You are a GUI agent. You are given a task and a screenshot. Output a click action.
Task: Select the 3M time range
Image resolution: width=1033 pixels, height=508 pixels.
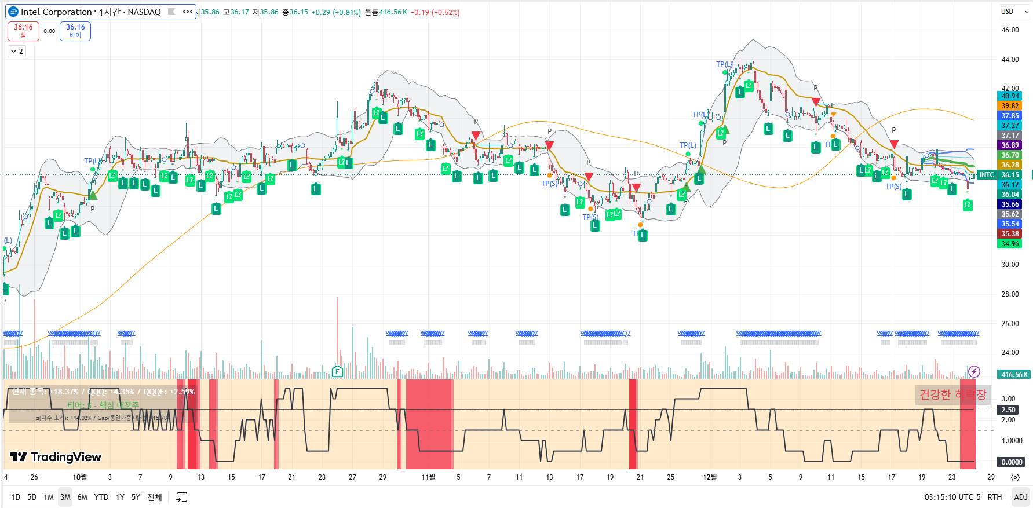[65, 497]
